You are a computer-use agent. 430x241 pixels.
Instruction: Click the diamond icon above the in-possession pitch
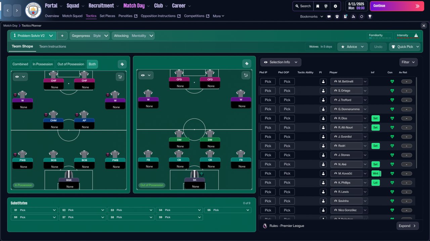[122, 64]
